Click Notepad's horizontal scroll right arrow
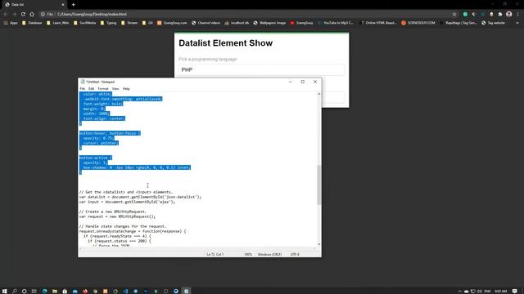Viewport: 524px width, 294px height. tap(314, 249)
